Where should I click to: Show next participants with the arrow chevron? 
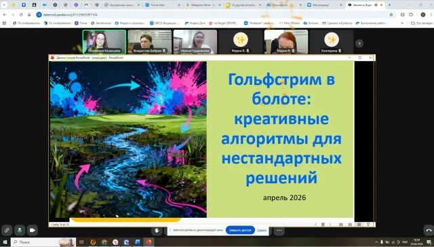point(359,43)
